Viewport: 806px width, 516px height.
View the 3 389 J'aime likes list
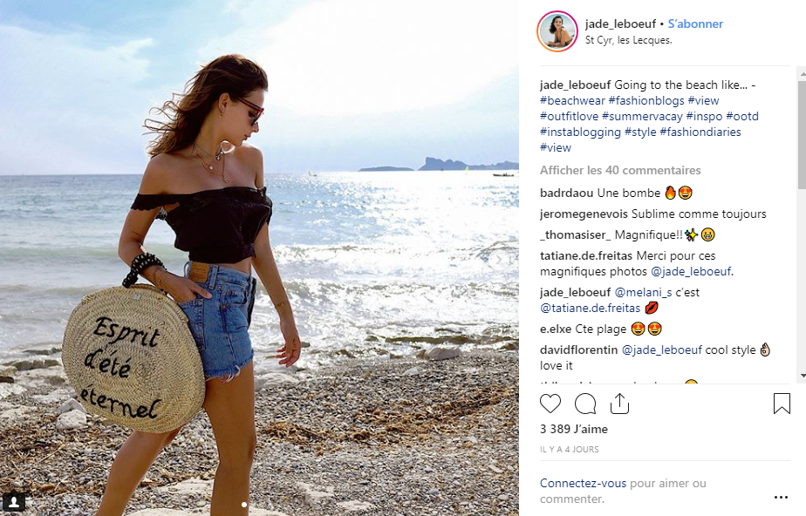[574, 429]
